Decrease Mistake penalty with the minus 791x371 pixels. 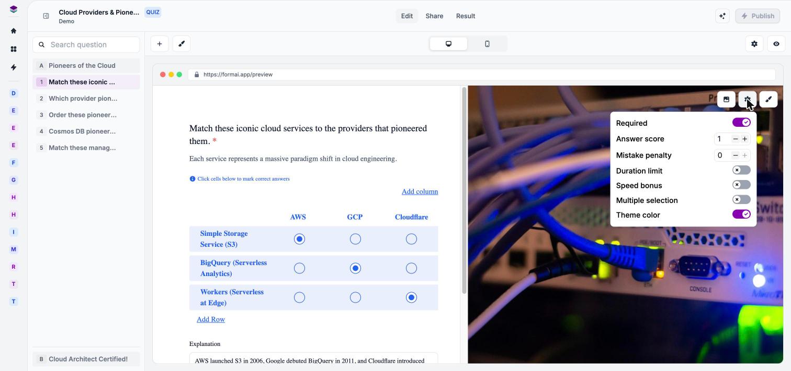[x=736, y=155]
